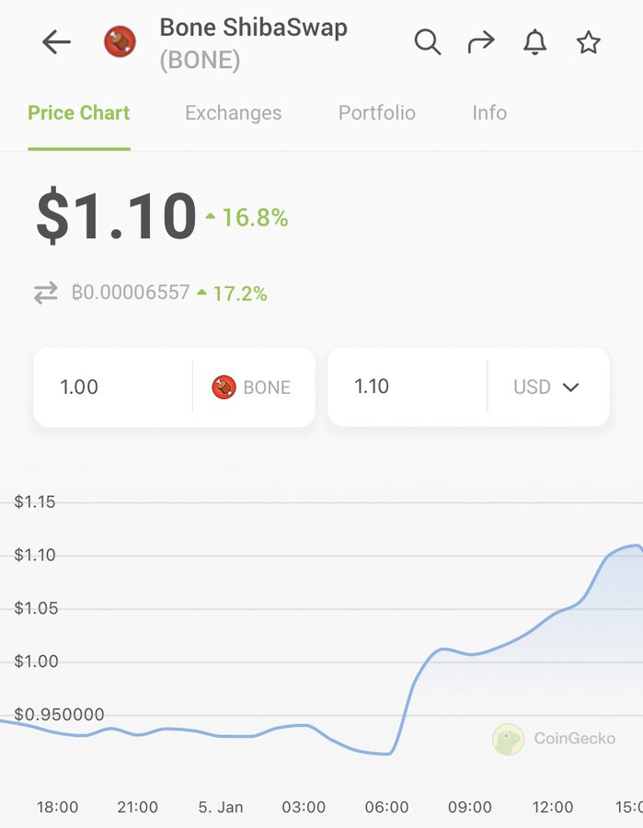Image resolution: width=643 pixels, height=828 pixels.
Task: Tap the BONE icon in converter field
Action: (224, 387)
